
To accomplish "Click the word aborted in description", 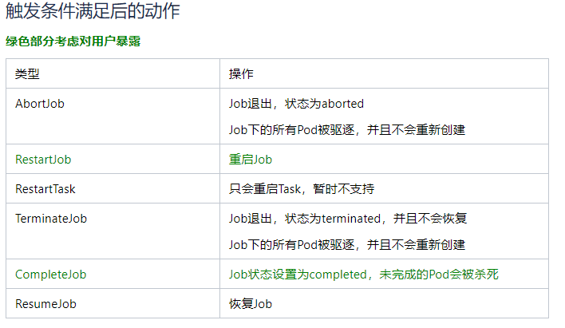I will coord(342,104).
